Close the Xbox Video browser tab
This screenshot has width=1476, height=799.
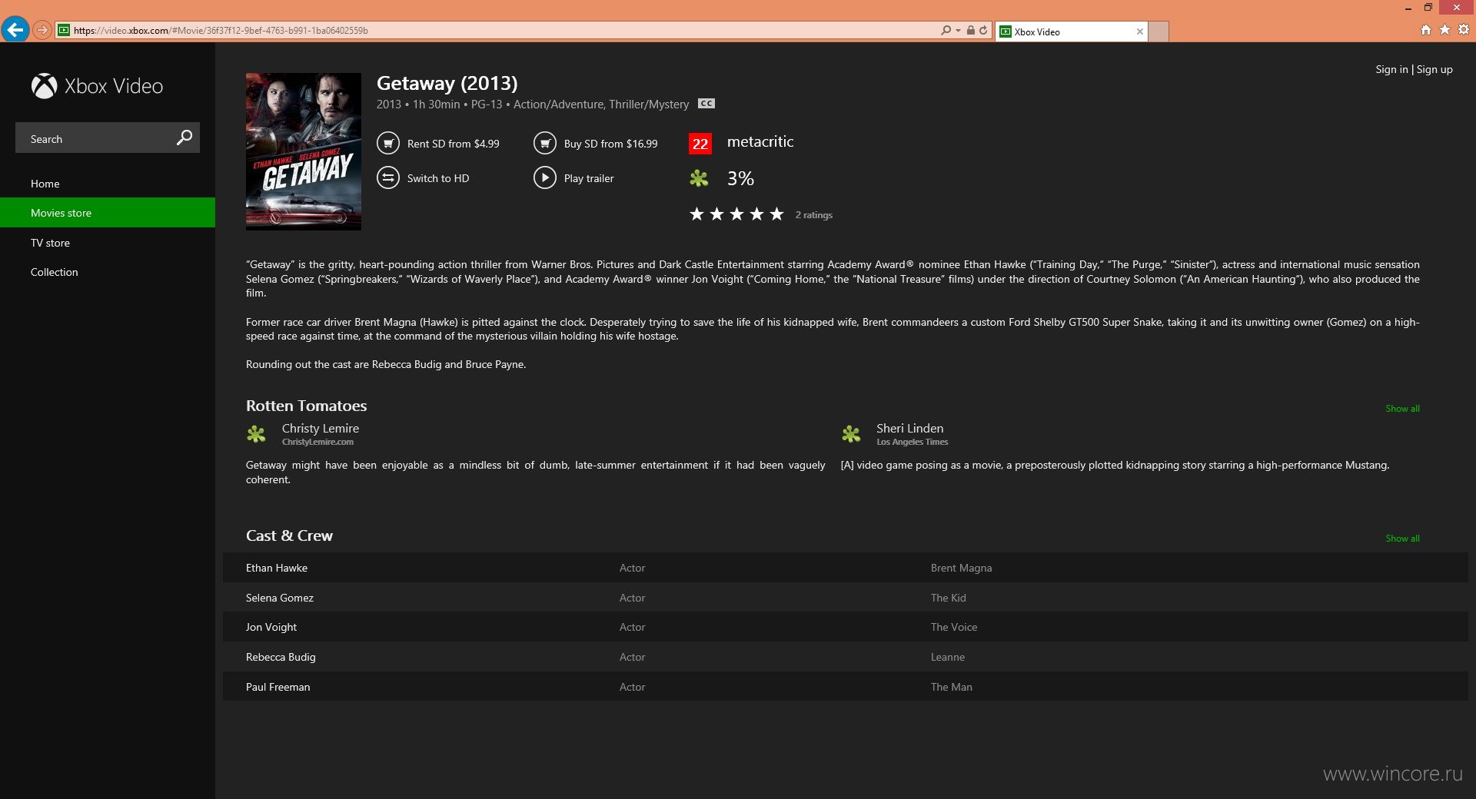pos(1139,31)
